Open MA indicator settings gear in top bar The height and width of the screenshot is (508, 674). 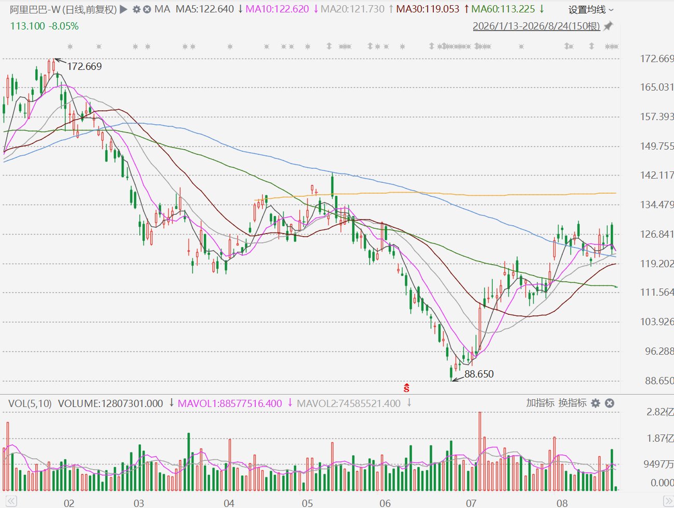[x=137, y=9]
